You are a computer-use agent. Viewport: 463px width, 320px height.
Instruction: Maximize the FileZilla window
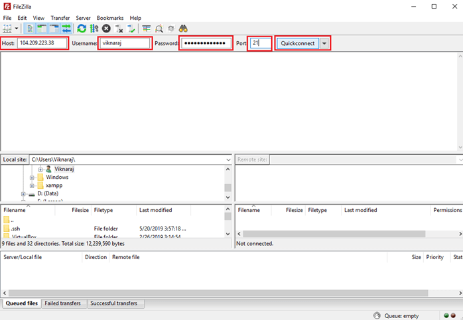click(x=434, y=7)
